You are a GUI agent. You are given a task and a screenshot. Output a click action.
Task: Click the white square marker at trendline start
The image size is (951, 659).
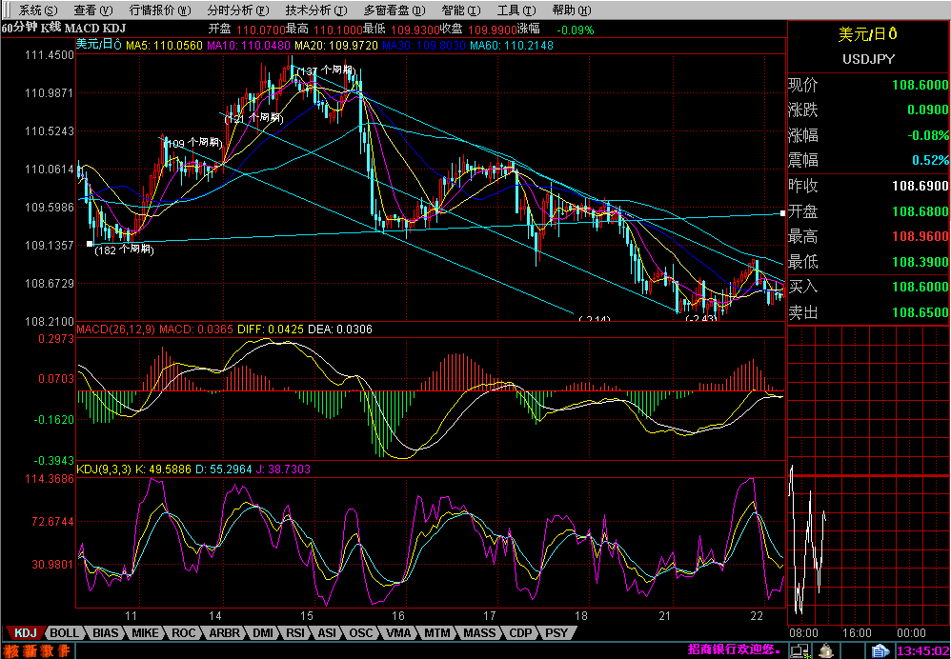90,244
